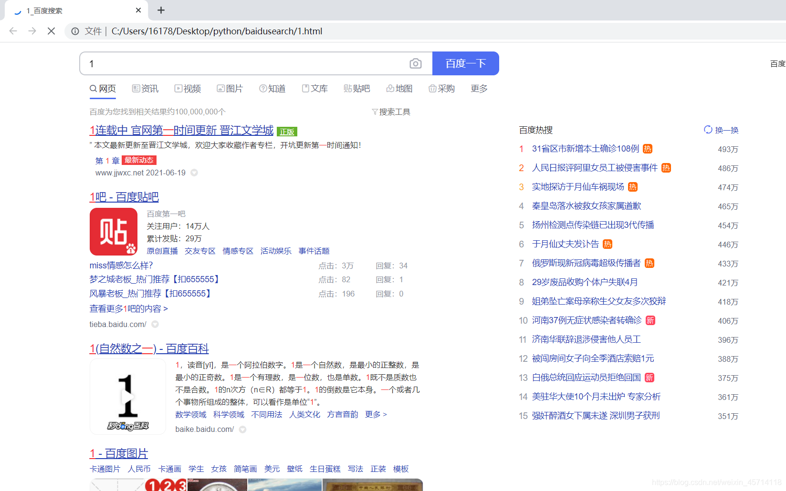This screenshot has height=491, width=786.
Task: Open 晋江文学城 search result title
Action: [x=181, y=130]
